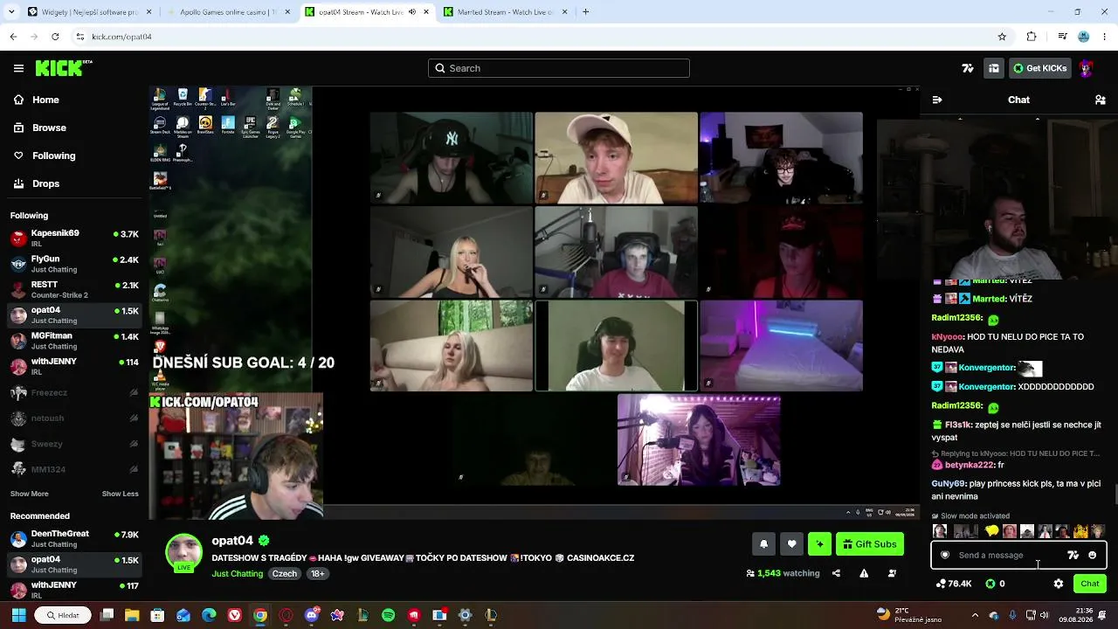Screen dimensions: 1118x629
Task: Bookmark this page with the star icon
Action: tap(1002, 37)
